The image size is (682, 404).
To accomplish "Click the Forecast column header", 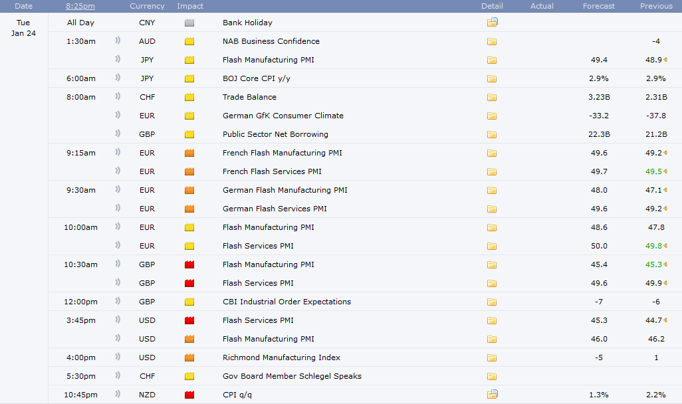I will point(599,6).
